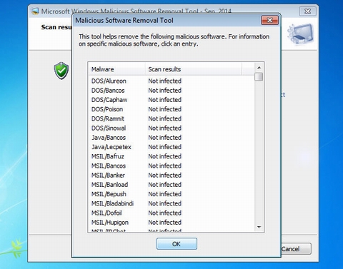The width and height of the screenshot is (343, 269).
Task: Close the background Microsoft Windows Malicious Software window
Action: pyautogui.click(x=307, y=11)
